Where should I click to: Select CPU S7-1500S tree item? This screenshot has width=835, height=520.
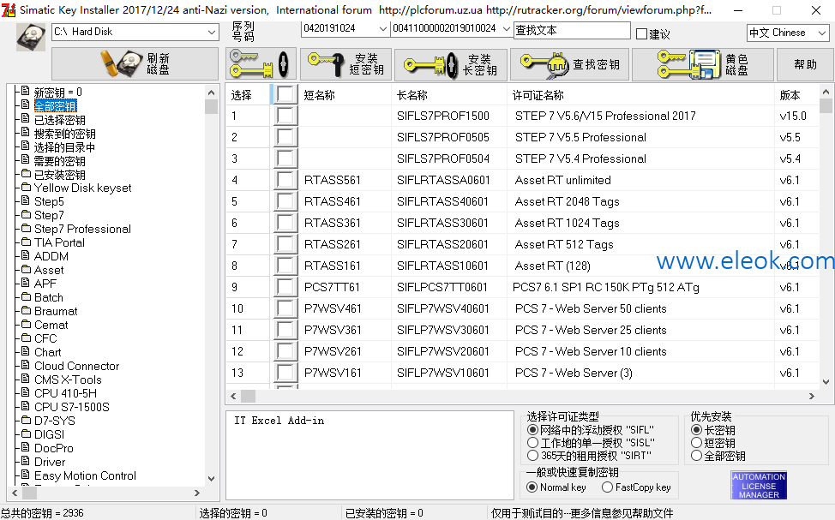tap(72, 407)
